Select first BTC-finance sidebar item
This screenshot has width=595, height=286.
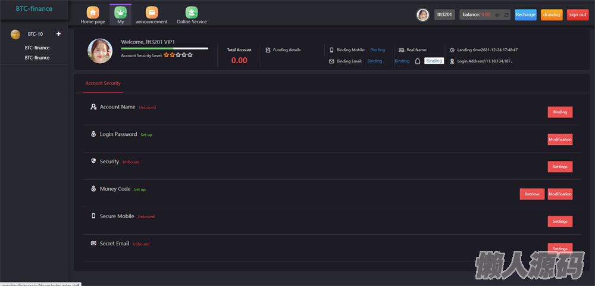[x=37, y=48]
